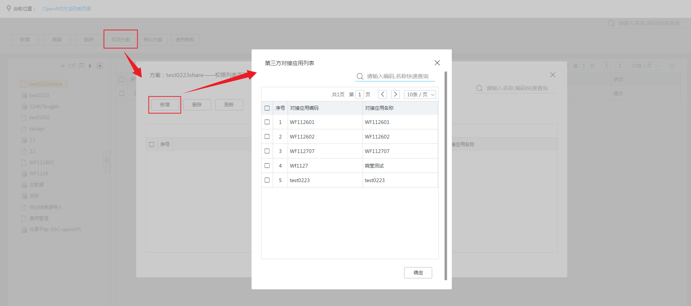Image resolution: width=691 pixels, height=306 pixels.
Task: Open the 20条/页 page size dropdown
Action: pos(644,66)
